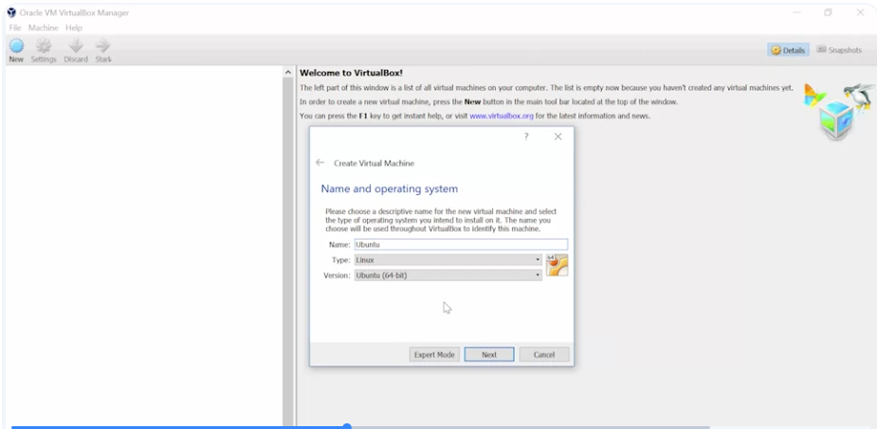
Task: Click the back arrow beside Create Virtual Machine
Action: pyautogui.click(x=320, y=163)
